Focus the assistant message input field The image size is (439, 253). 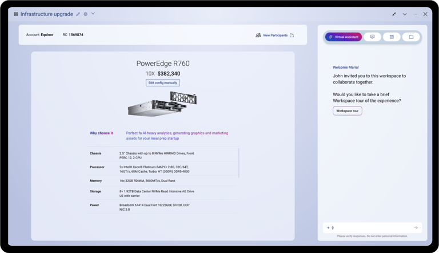[372, 228]
